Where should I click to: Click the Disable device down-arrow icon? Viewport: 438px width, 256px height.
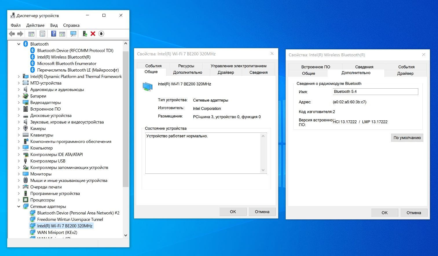pos(101,34)
